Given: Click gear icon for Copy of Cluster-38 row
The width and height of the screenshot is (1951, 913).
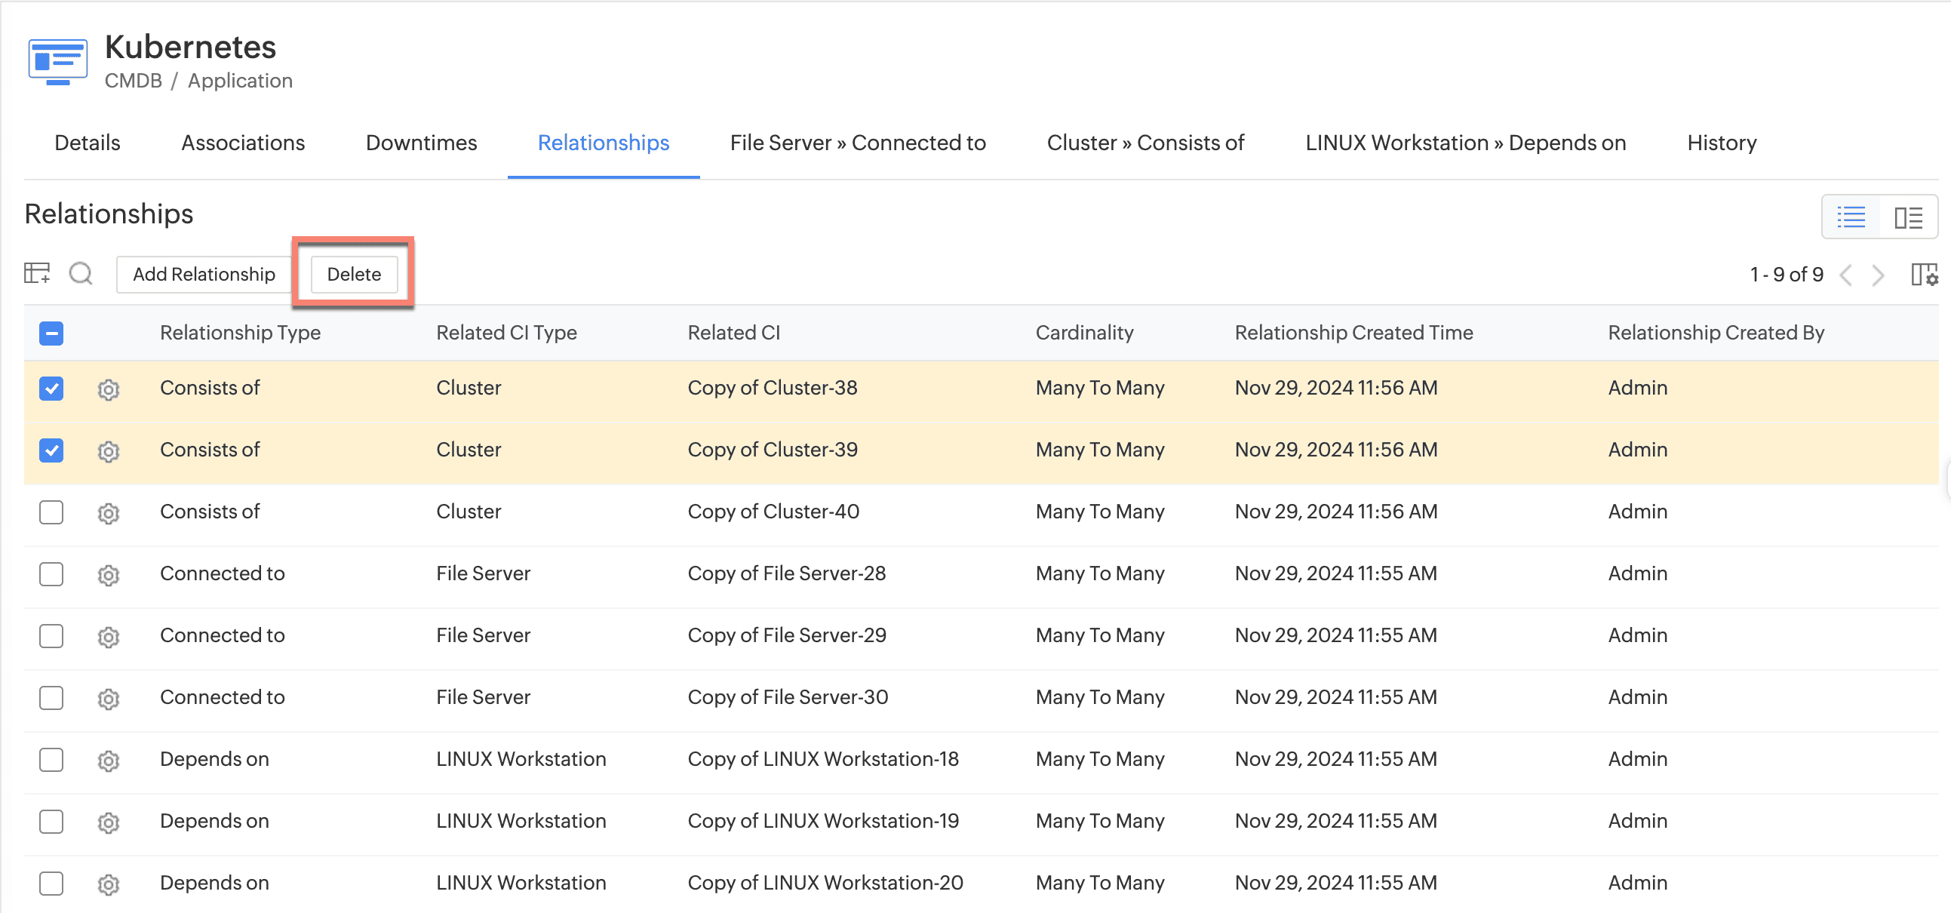Looking at the screenshot, I should click(x=109, y=389).
